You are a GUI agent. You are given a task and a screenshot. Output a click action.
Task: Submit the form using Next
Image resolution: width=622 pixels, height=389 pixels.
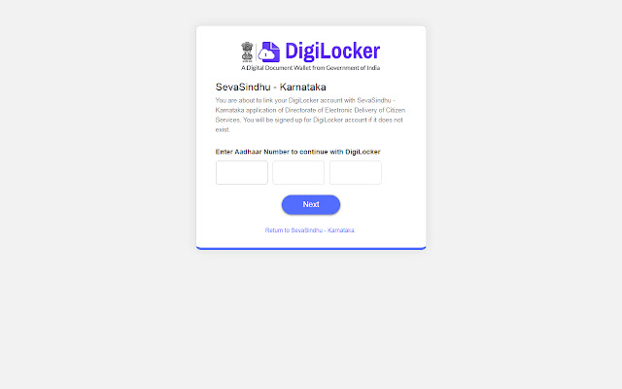click(311, 205)
